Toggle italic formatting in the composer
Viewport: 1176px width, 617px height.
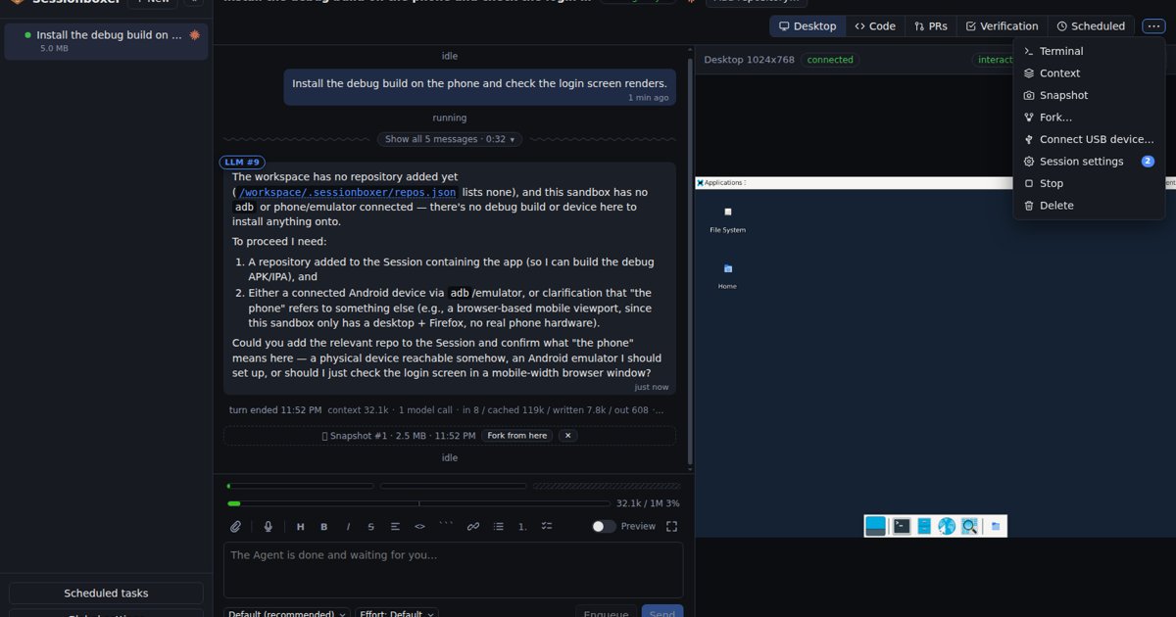coord(348,527)
